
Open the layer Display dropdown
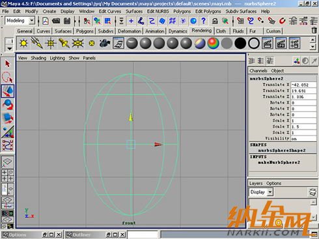(270, 192)
